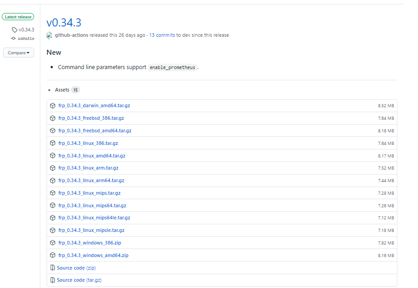418x288 pixels.
Task: Click the "released this 26 days ago" text
Action: (x=117, y=35)
